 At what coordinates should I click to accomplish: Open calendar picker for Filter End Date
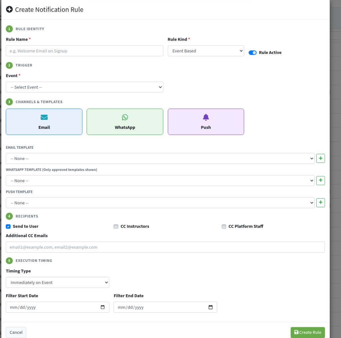tap(210, 307)
